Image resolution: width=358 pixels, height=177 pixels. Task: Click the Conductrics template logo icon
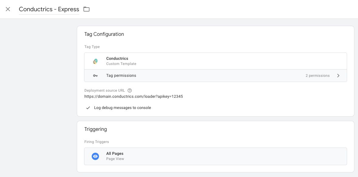(x=95, y=61)
